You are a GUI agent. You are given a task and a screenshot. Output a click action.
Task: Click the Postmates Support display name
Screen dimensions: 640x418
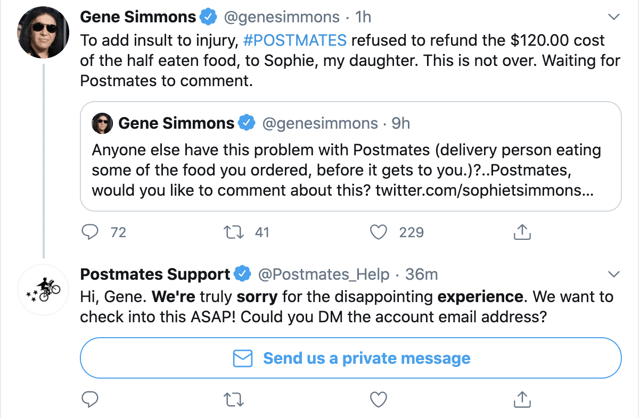[155, 274]
